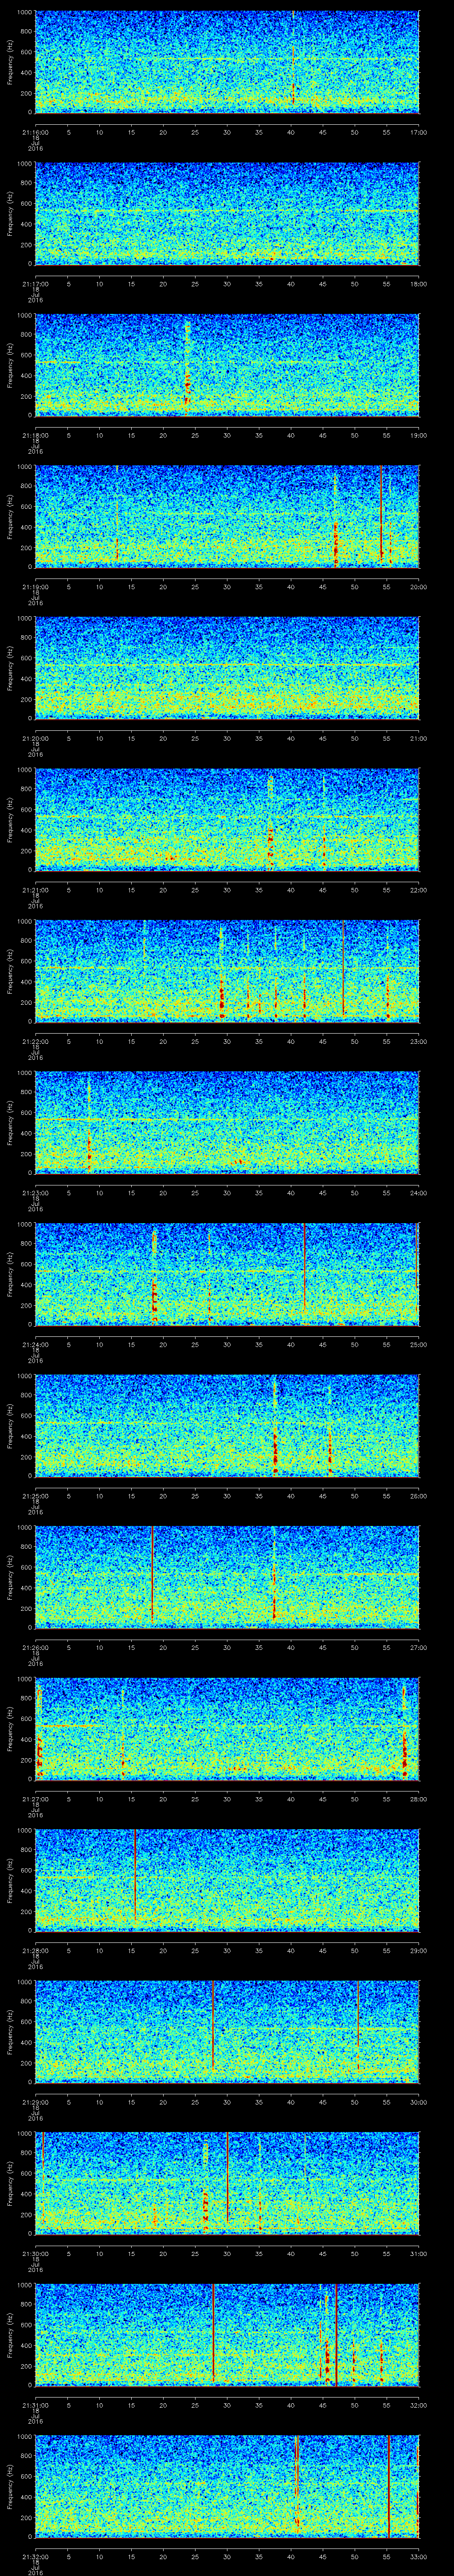This screenshot has width=454, height=2576.
Task: Click the 21:27:00 start time label
Action: click(35, 1799)
